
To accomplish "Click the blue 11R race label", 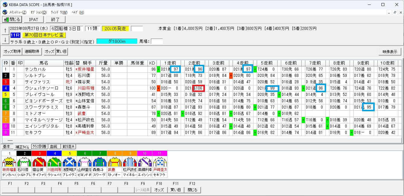I will 15,35.
